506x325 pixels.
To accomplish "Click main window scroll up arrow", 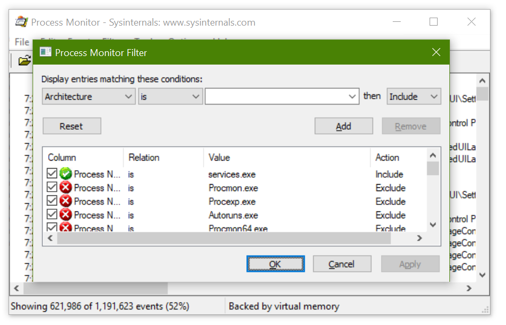I will click(x=482, y=81).
